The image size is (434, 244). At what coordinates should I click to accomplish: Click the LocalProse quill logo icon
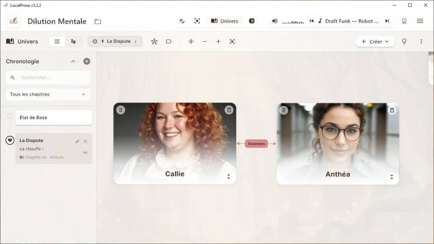14,21
